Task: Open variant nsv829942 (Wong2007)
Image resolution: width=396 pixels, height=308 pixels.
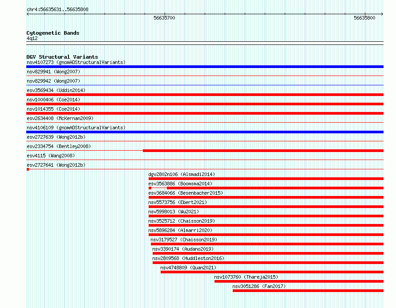Action: [53, 81]
